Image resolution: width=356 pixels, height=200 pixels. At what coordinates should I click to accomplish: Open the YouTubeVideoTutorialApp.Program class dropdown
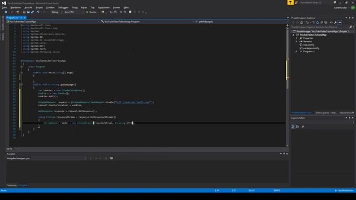click(147, 22)
